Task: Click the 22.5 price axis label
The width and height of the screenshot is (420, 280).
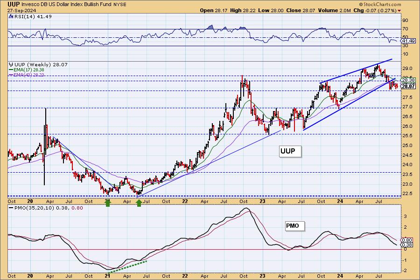Action: tap(406, 194)
